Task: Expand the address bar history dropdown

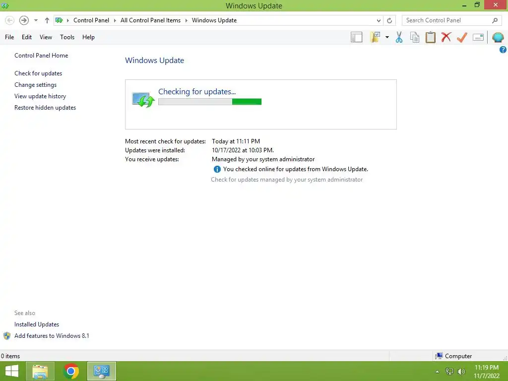Action: click(x=379, y=21)
